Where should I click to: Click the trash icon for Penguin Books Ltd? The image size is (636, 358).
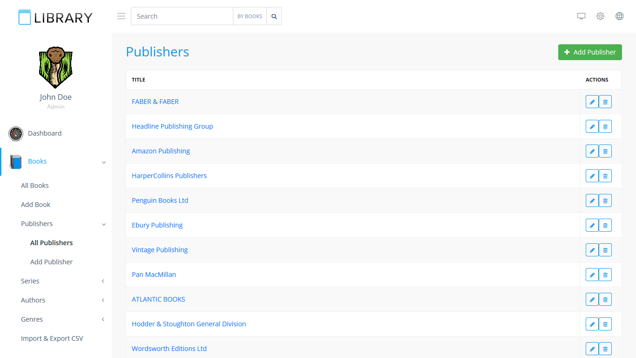click(605, 200)
